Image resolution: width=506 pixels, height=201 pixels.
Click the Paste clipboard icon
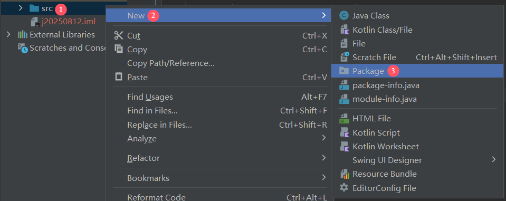pos(119,77)
